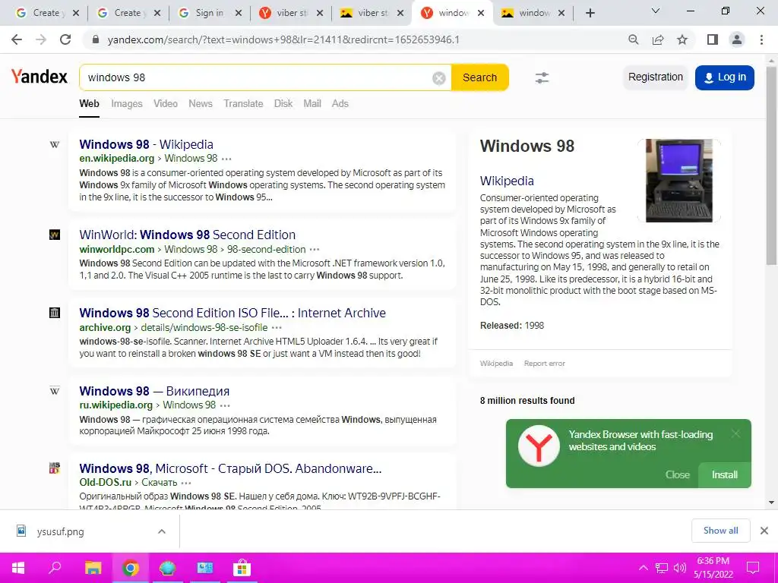
Task: Open 'Windows 98 - Wikipedia' result link
Action: [x=147, y=144]
